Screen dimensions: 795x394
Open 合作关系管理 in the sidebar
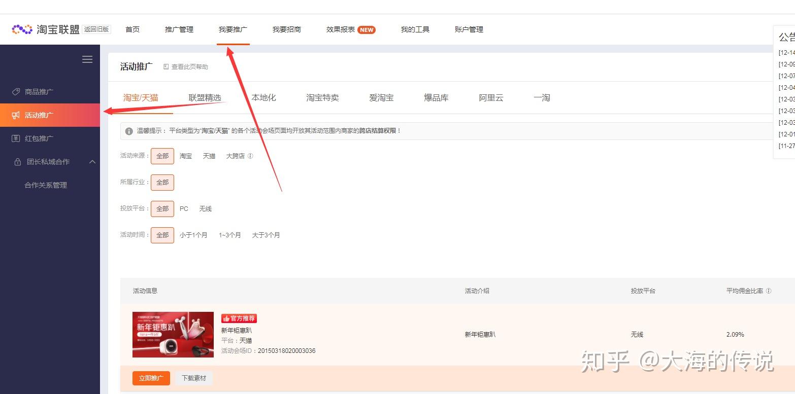click(46, 185)
